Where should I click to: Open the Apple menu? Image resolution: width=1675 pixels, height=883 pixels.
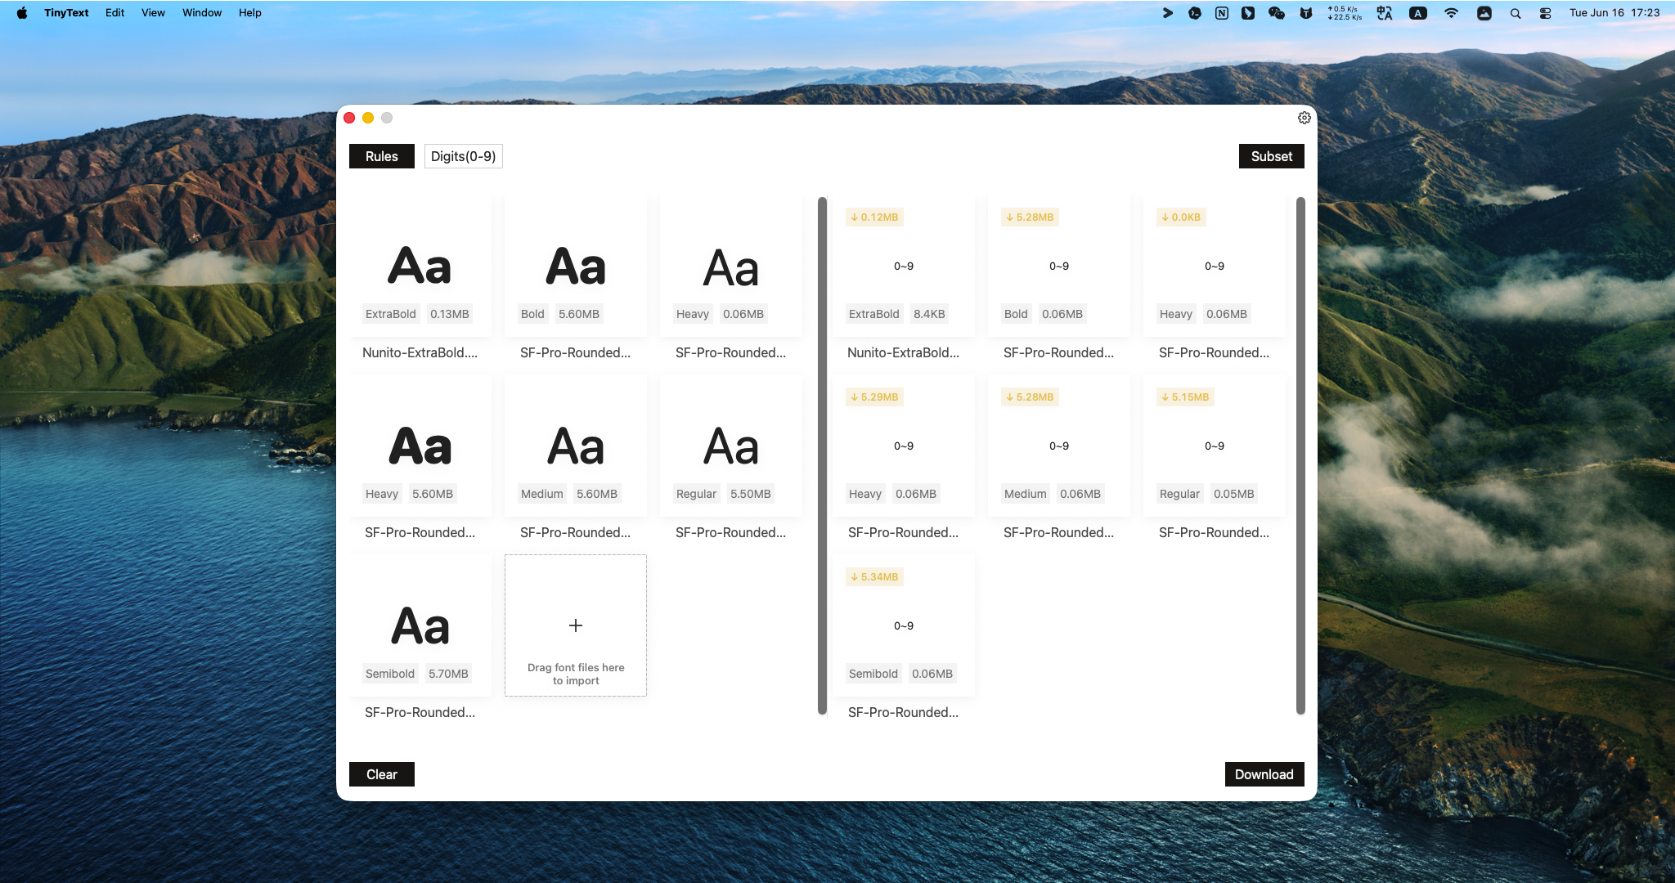22,12
